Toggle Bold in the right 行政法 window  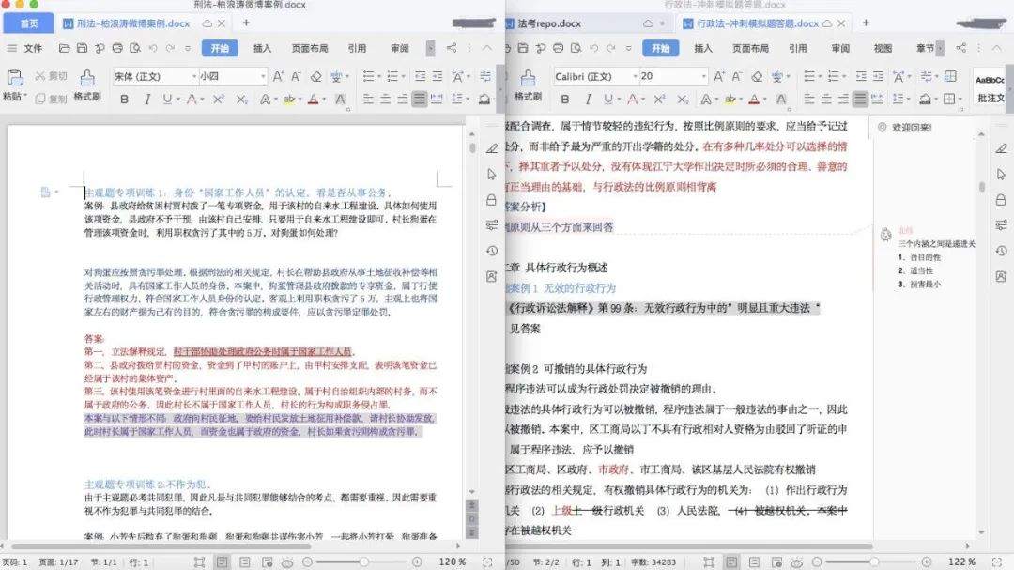[x=565, y=99]
